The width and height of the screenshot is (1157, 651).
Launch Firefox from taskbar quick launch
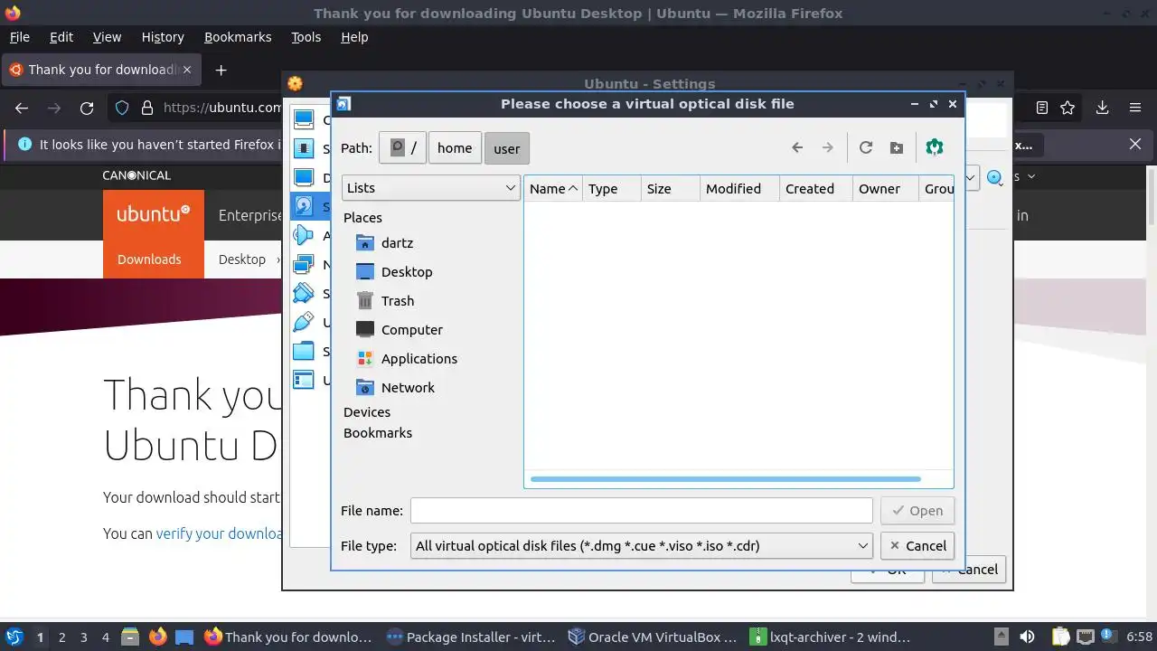click(157, 637)
